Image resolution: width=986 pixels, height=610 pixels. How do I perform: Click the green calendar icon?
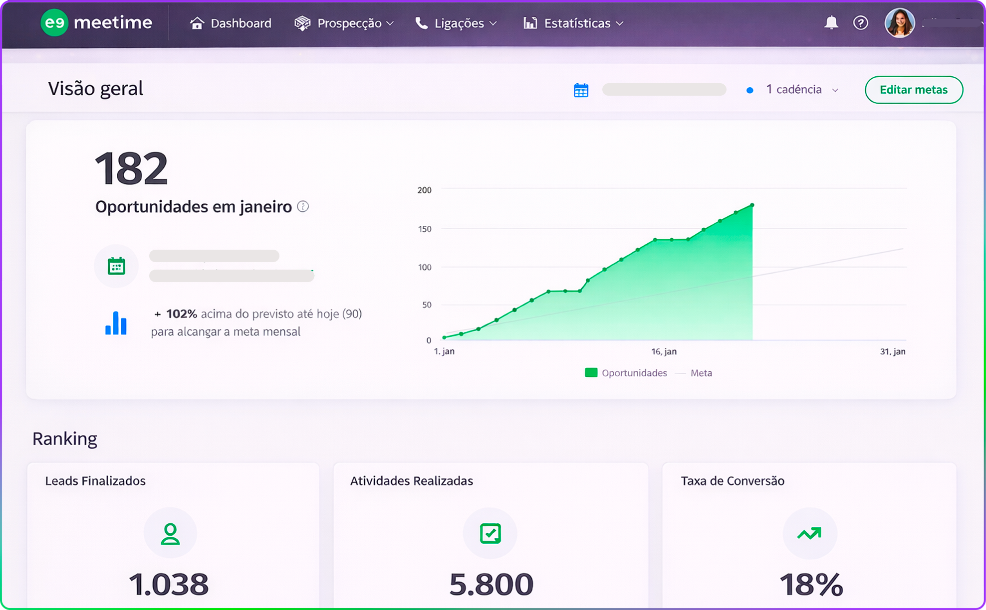[x=116, y=266]
